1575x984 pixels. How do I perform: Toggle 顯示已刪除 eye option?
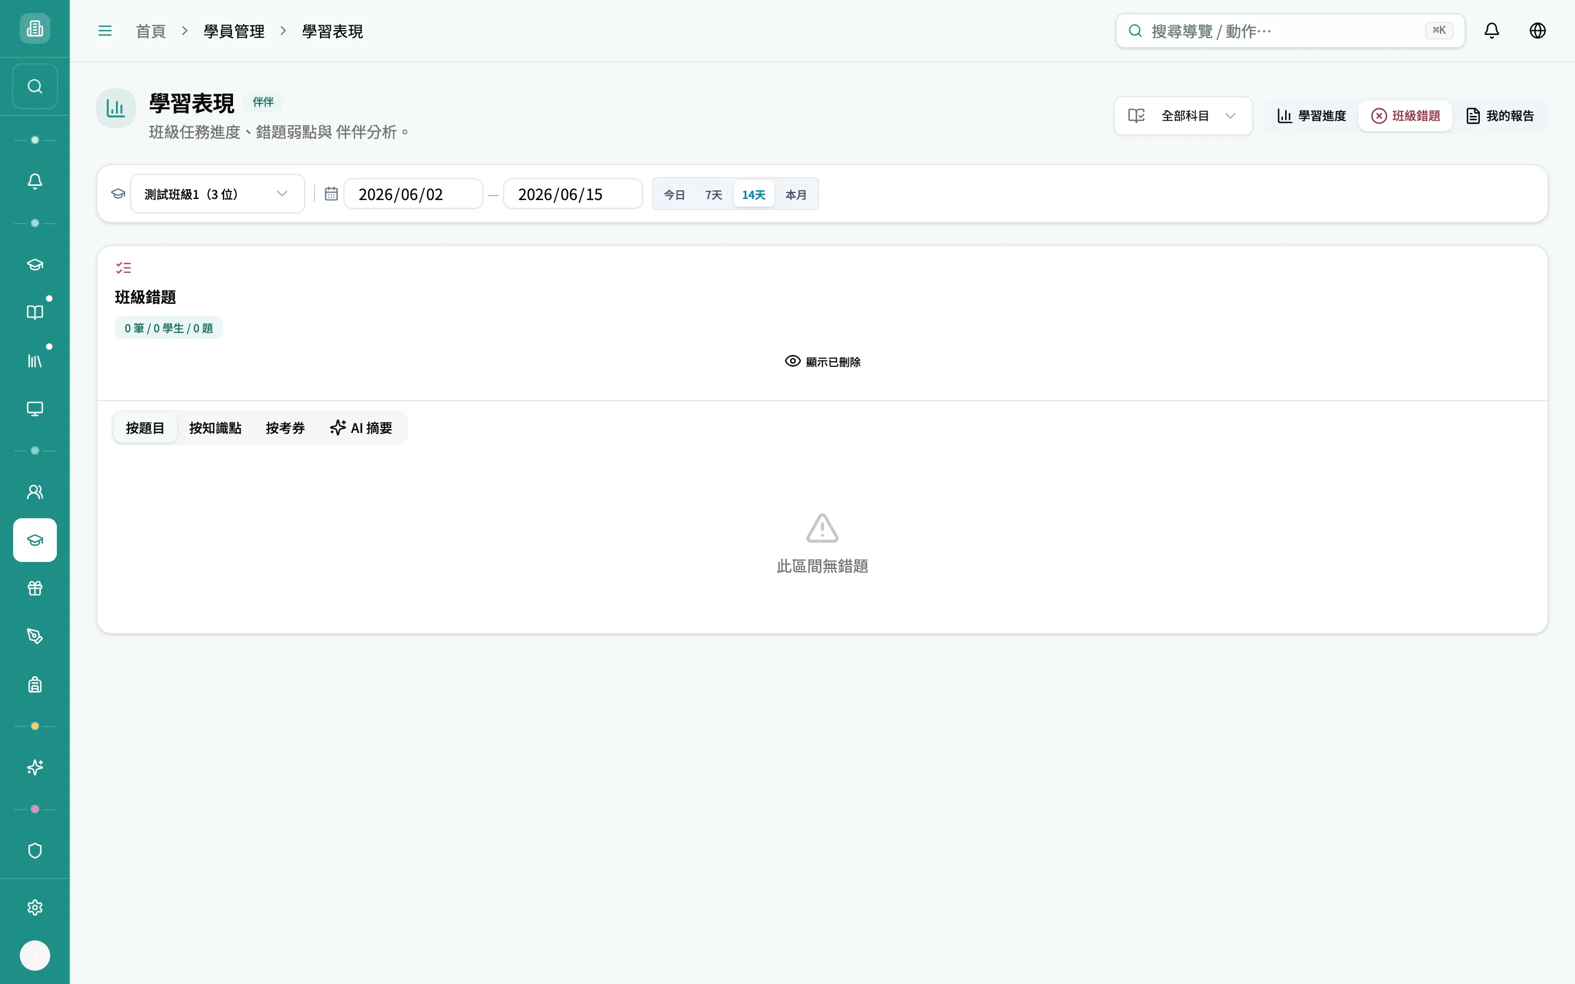[822, 362]
